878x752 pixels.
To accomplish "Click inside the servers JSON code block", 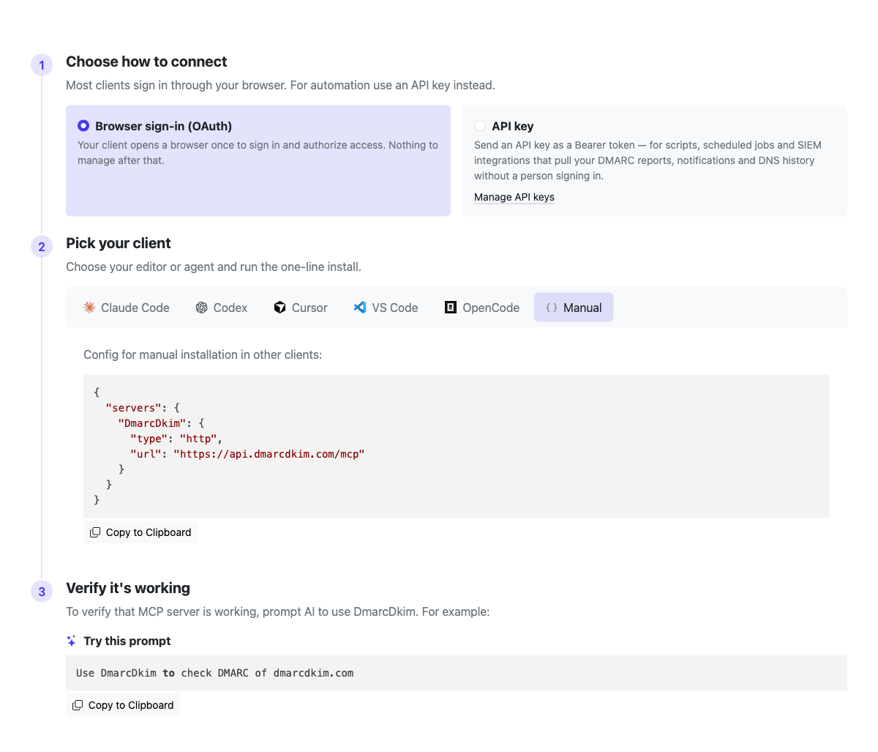I will tap(457, 446).
